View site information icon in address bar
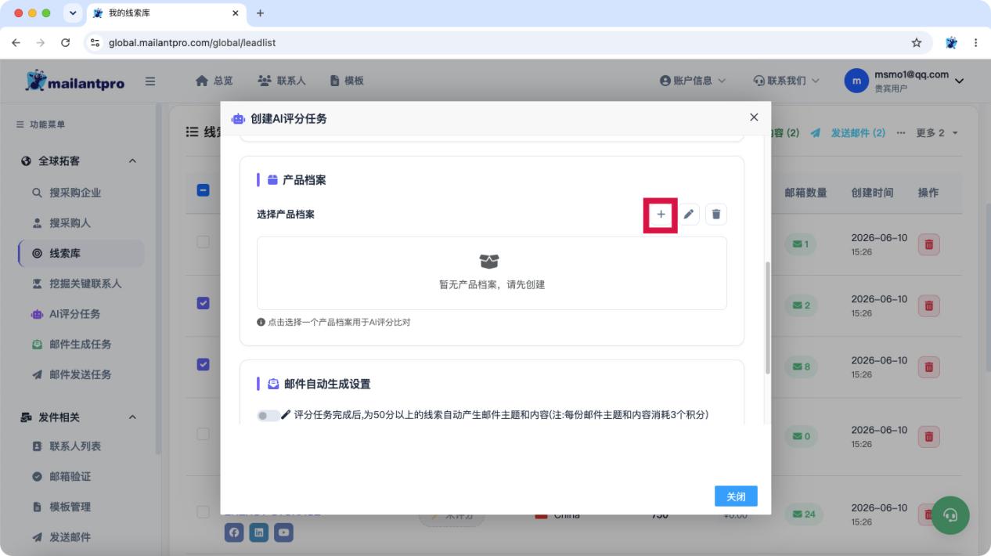This screenshot has height=556, width=991. (x=95, y=43)
